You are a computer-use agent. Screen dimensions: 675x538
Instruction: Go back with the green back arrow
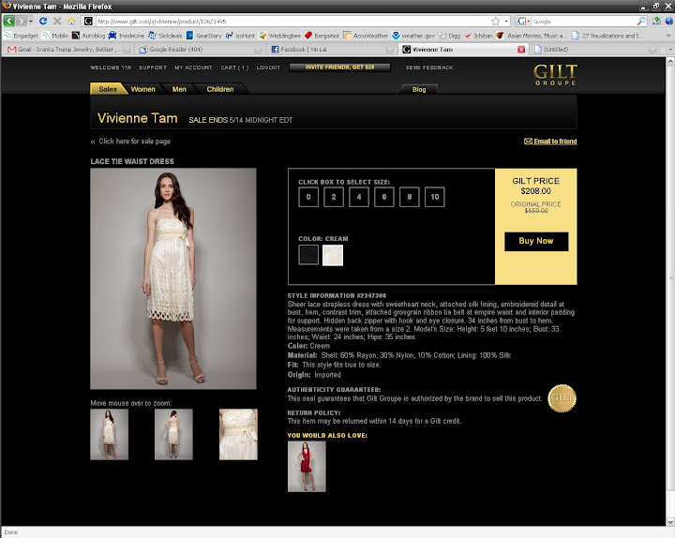tap(9, 22)
